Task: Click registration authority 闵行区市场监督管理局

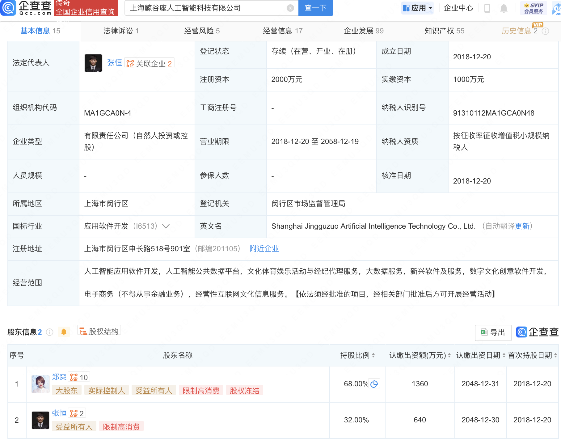Action: coord(308,204)
